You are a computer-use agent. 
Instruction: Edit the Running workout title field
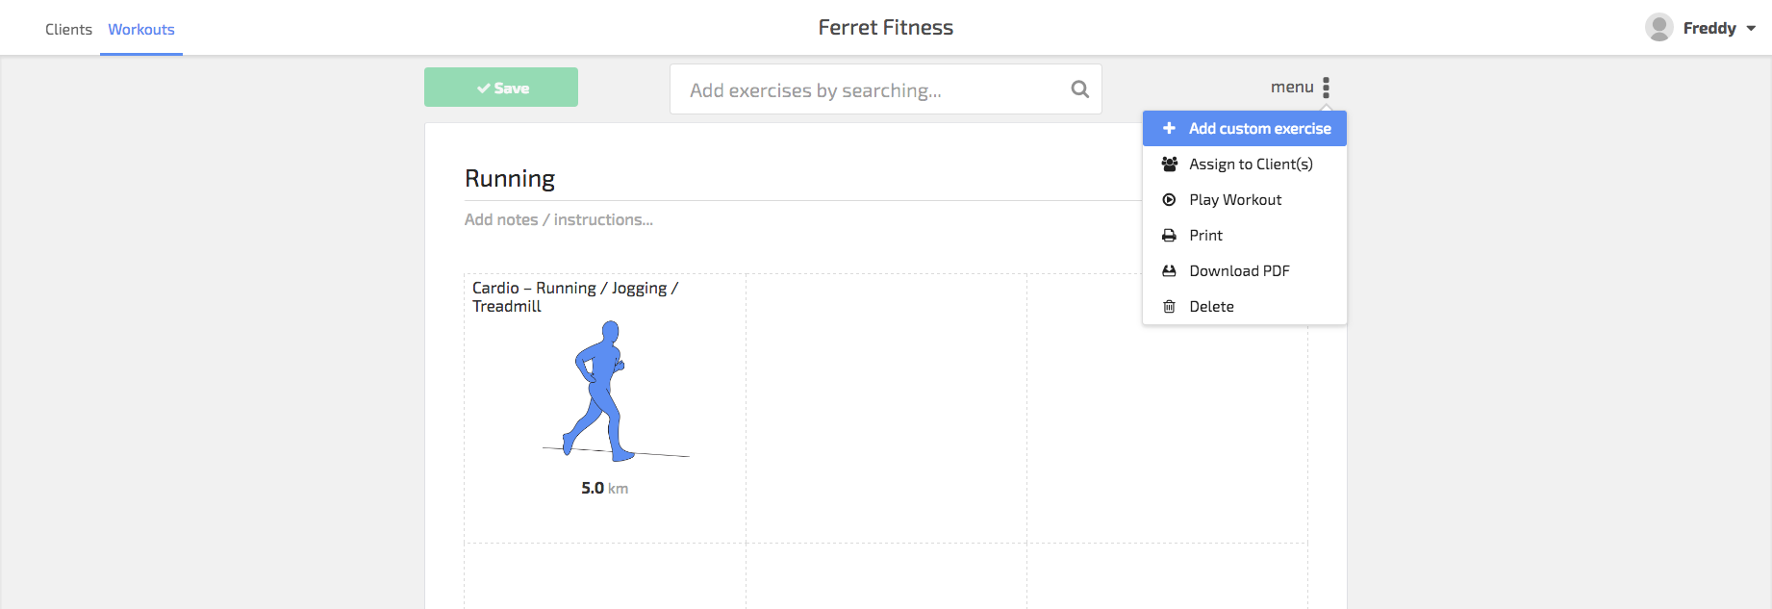[x=803, y=179]
